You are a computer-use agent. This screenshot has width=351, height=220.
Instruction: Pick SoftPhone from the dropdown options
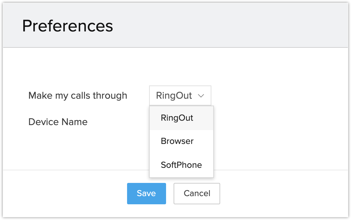tap(181, 165)
